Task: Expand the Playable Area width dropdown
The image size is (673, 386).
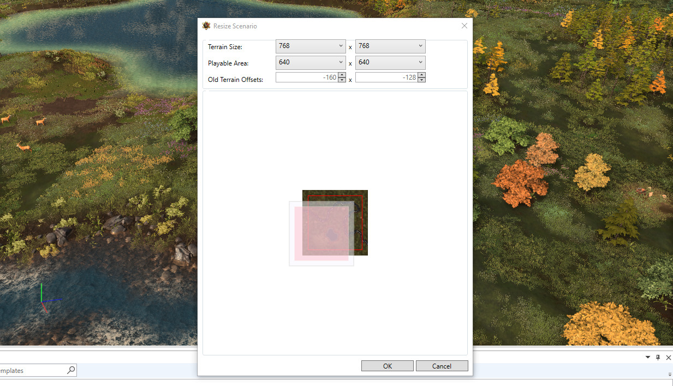Action: tap(311, 62)
